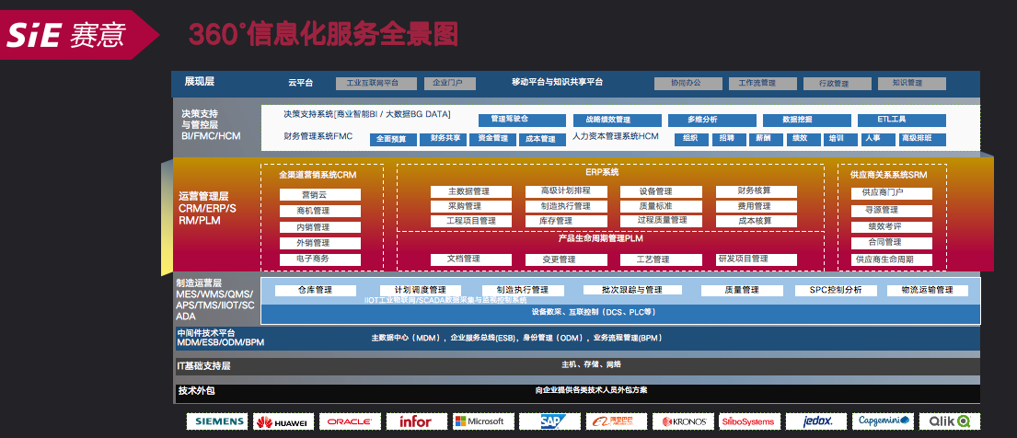Select the Capgemini logo
The width and height of the screenshot is (1017, 438).
883,421
